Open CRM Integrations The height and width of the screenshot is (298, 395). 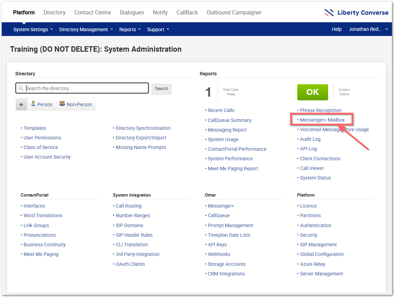pyautogui.click(x=226, y=274)
